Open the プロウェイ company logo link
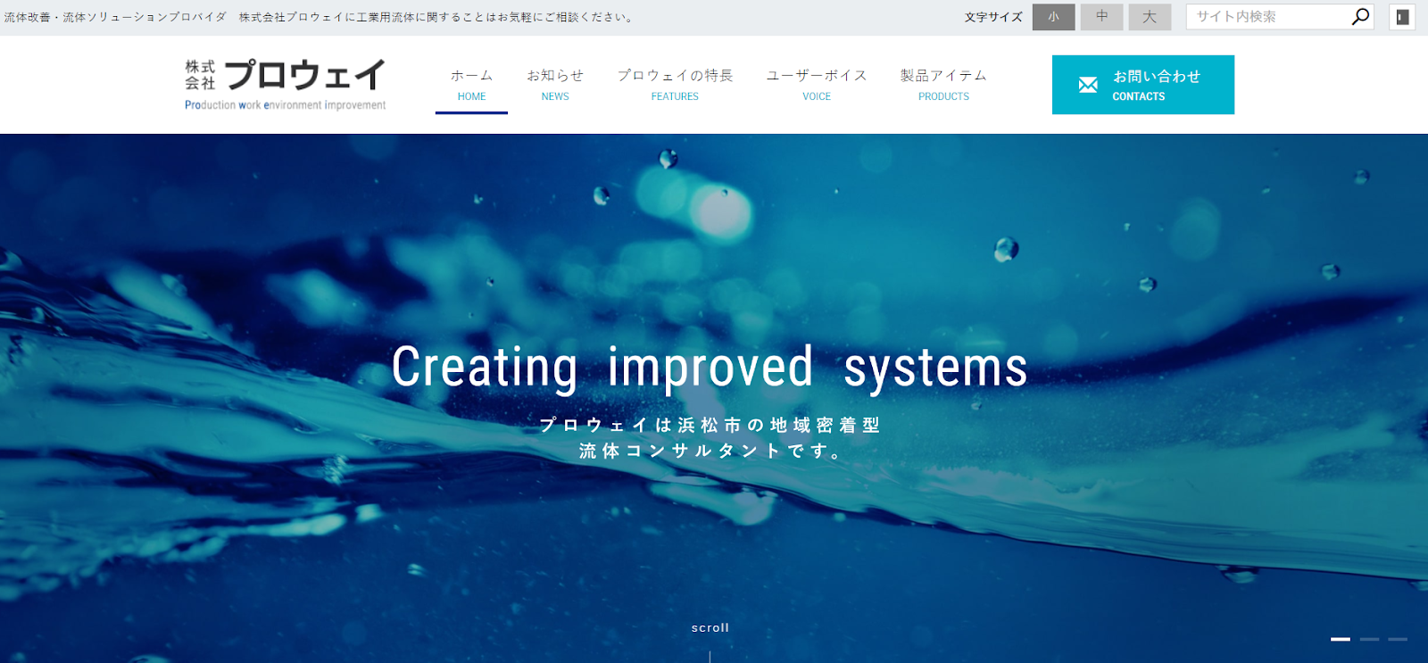 click(x=286, y=84)
